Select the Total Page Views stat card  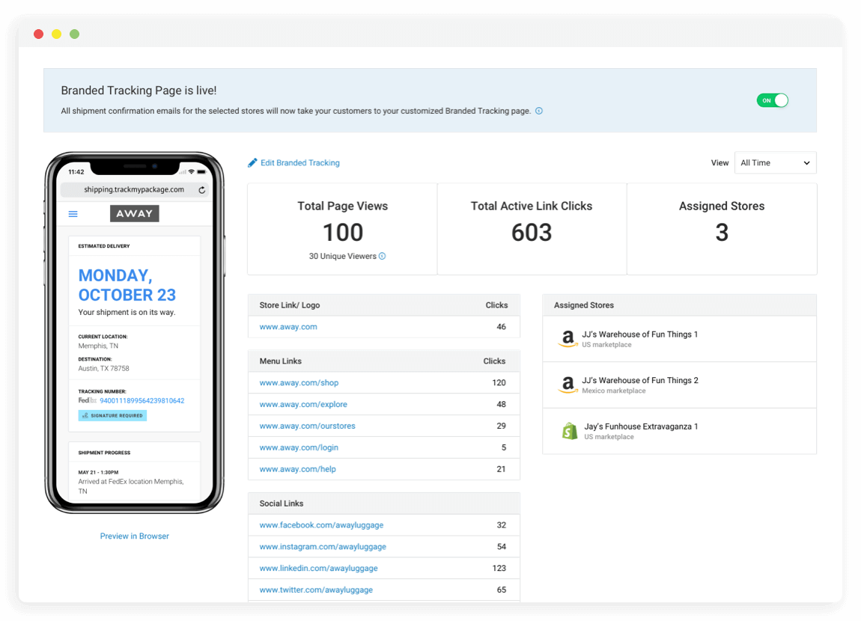click(342, 229)
